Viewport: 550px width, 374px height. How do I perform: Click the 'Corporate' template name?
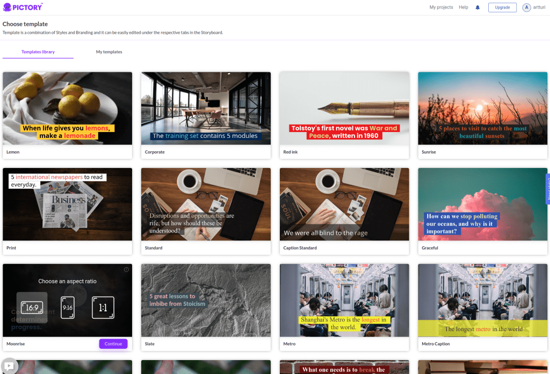coord(155,152)
